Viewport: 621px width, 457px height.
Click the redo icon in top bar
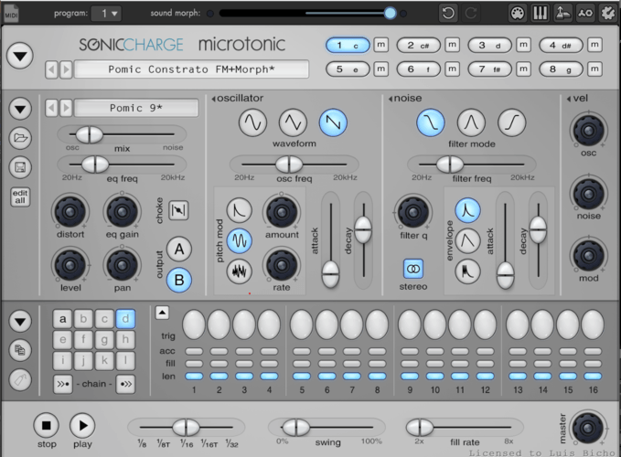471,13
